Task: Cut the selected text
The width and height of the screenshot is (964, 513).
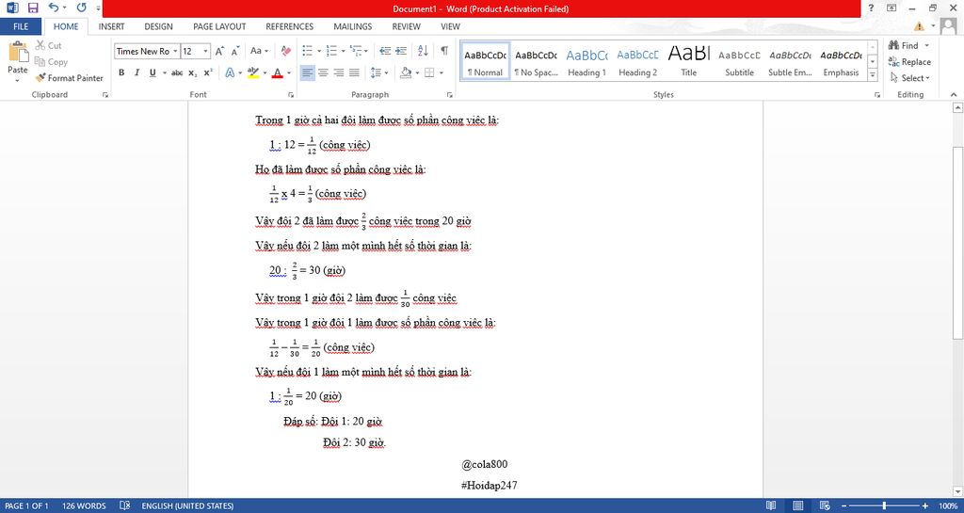Action: tap(49, 45)
